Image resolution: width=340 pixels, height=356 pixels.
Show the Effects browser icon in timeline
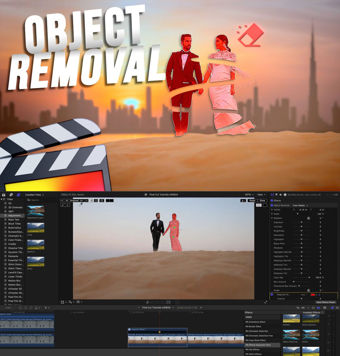[x=332, y=308]
